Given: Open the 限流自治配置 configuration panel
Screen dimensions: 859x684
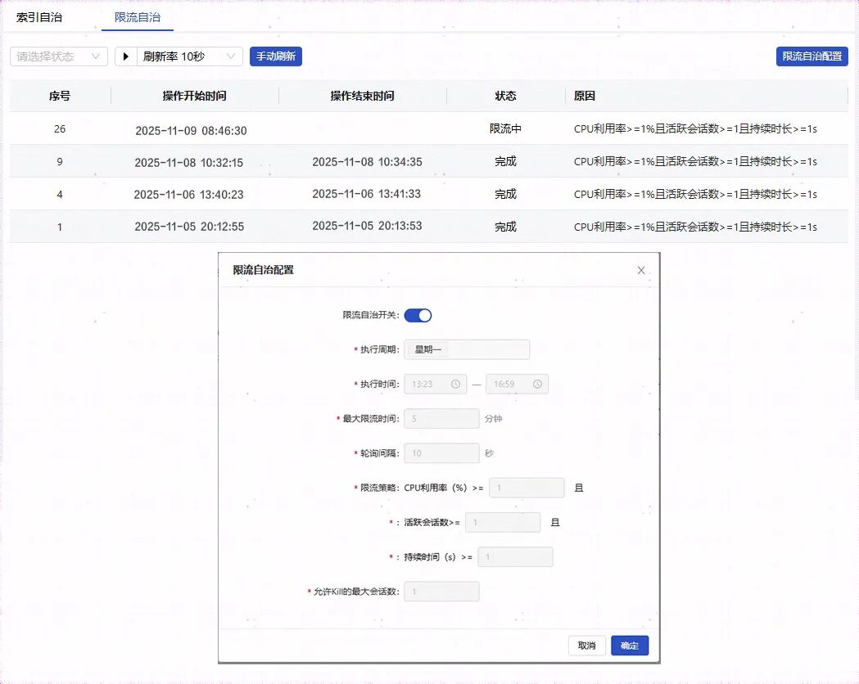Looking at the screenshot, I should (812, 56).
